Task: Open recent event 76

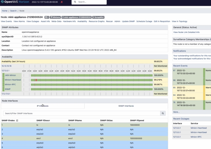Action: pos(174,102)
